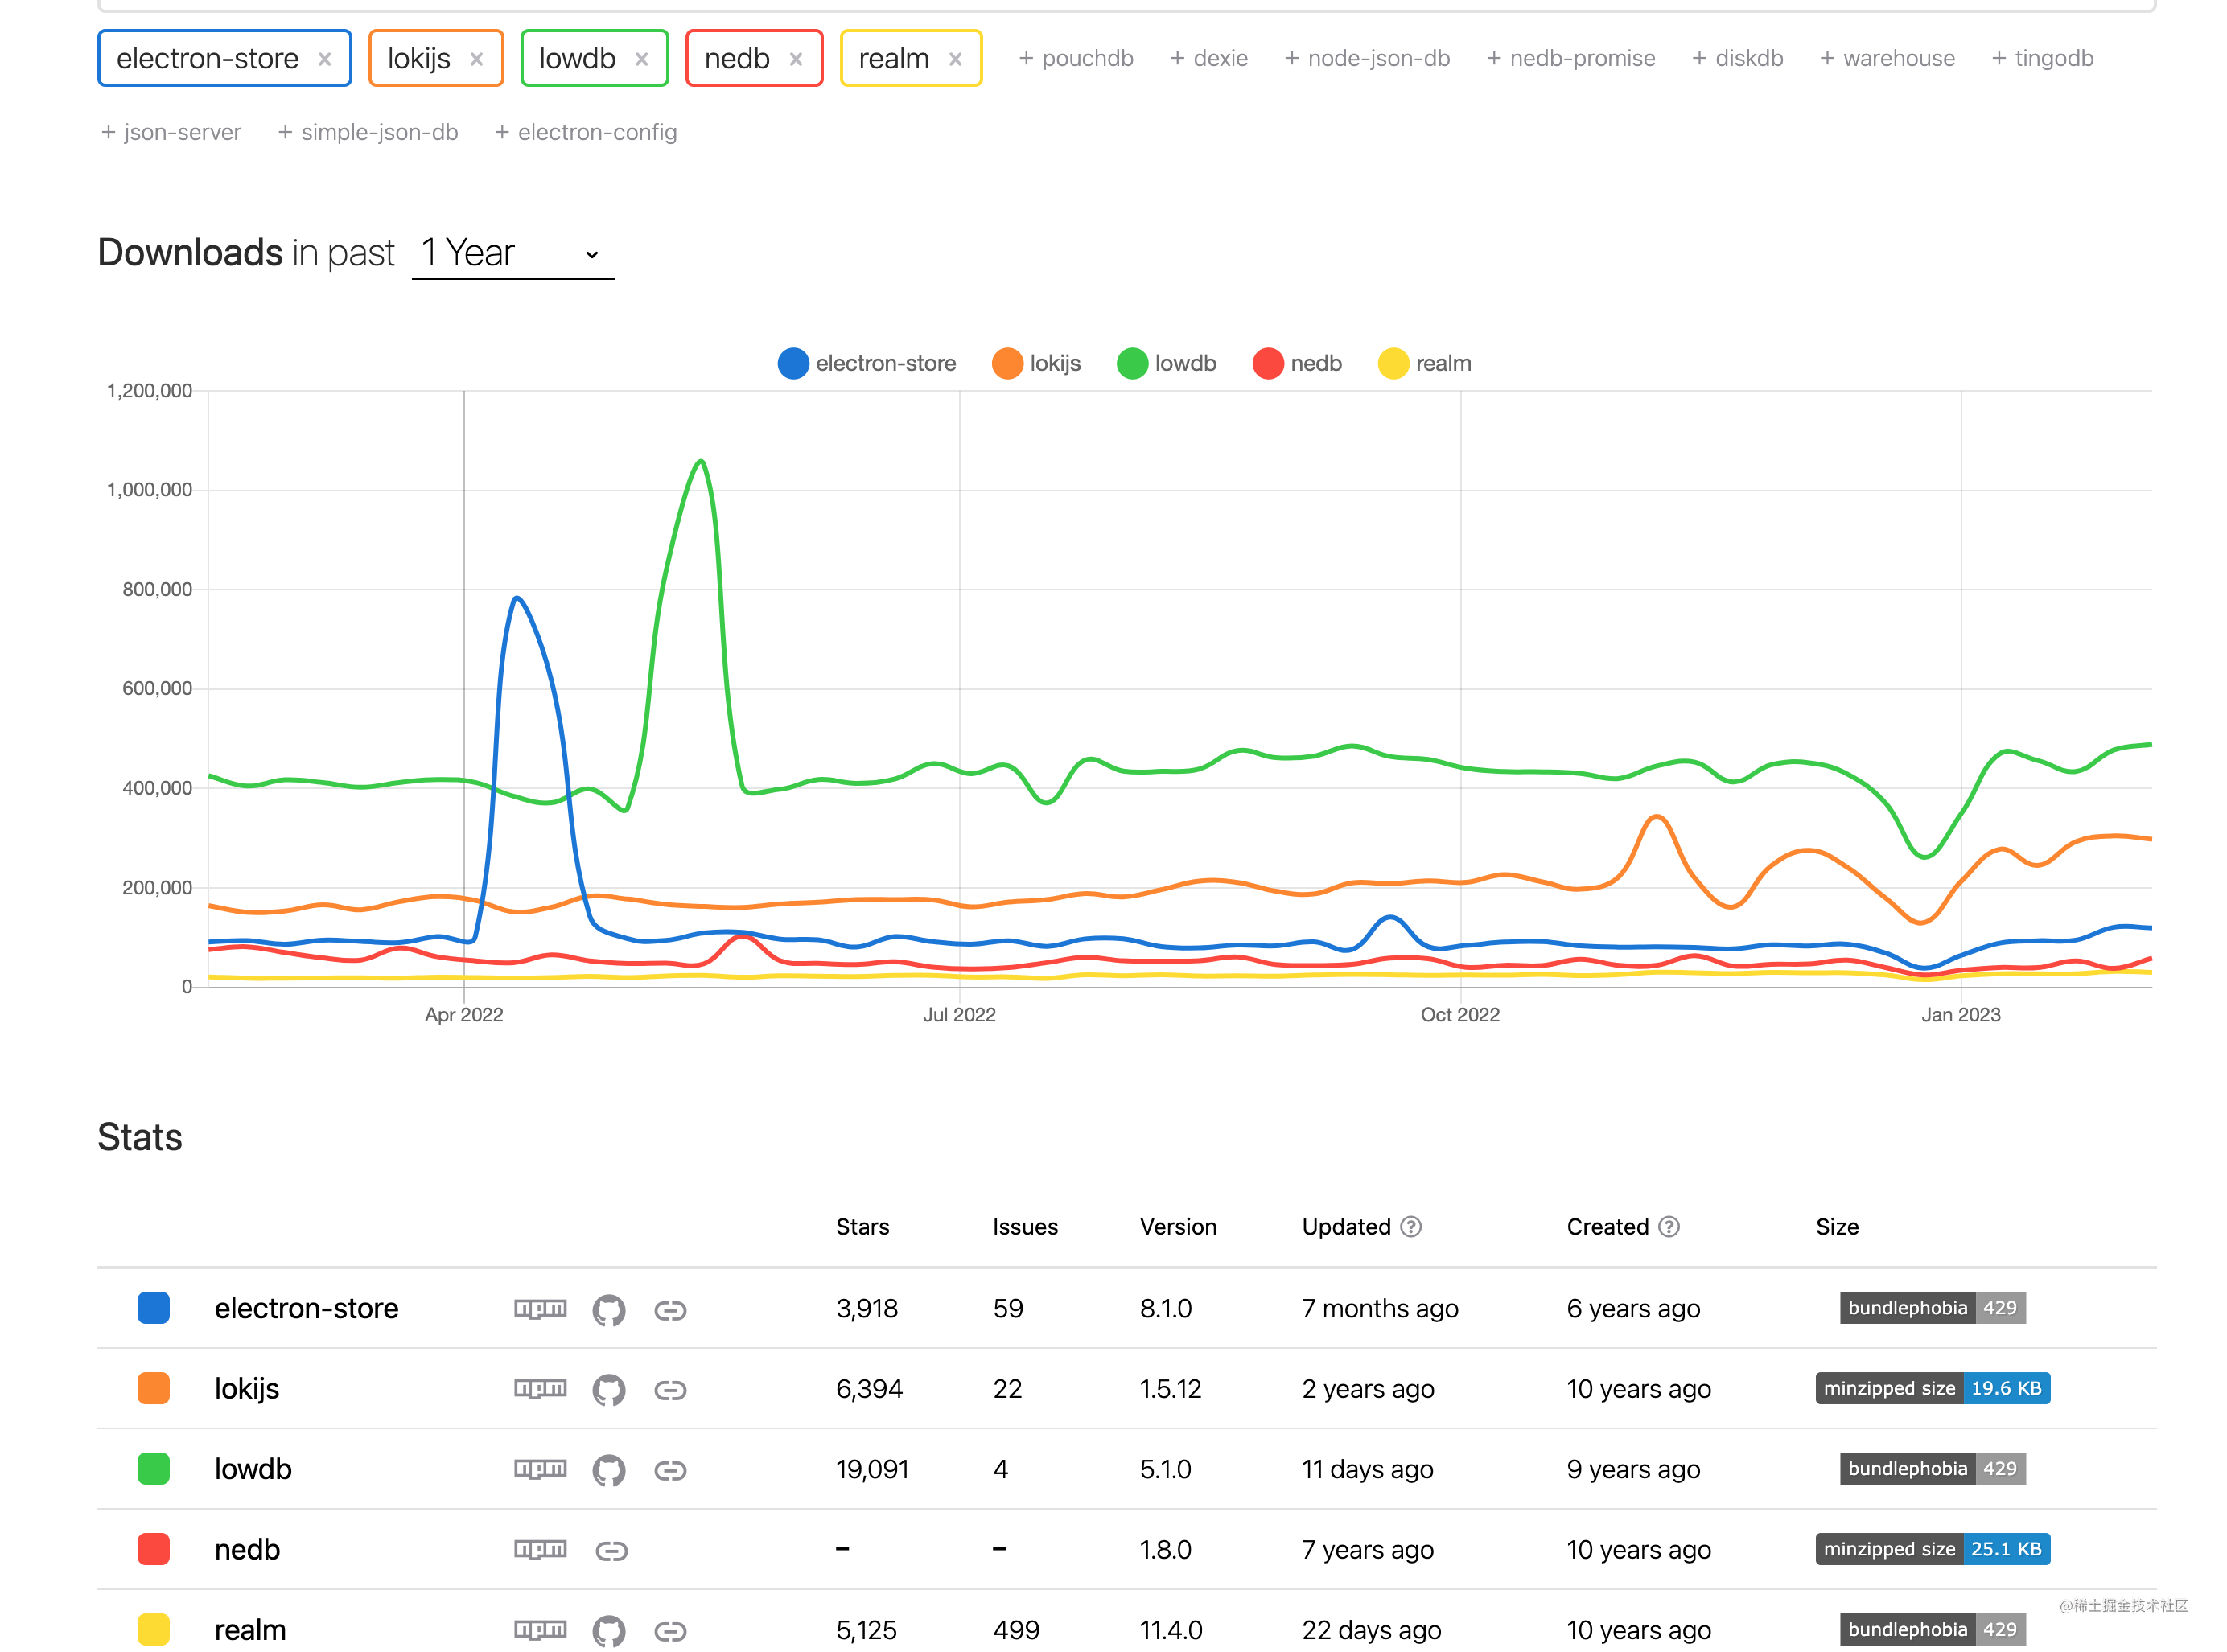Click blue swatch in electron-store row
Viewport: 2227px width, 1652px height.
click(x=153, y=1308)
